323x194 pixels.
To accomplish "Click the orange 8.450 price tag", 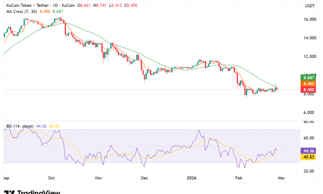I will tap(310, 83).
